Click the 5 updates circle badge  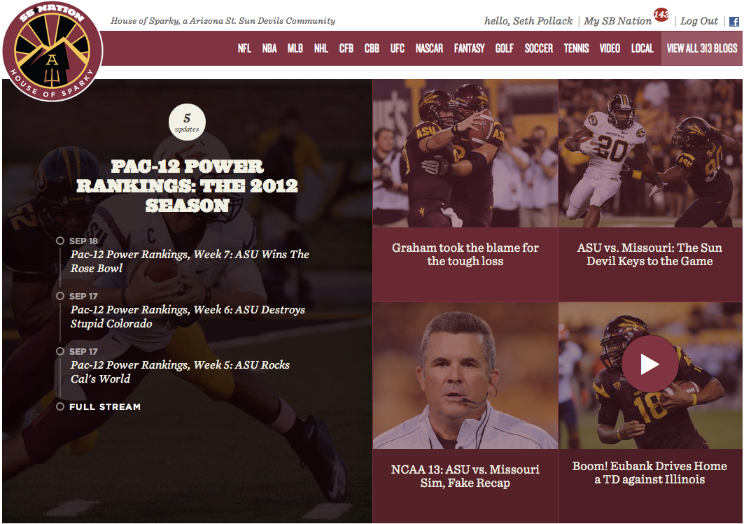187,122
